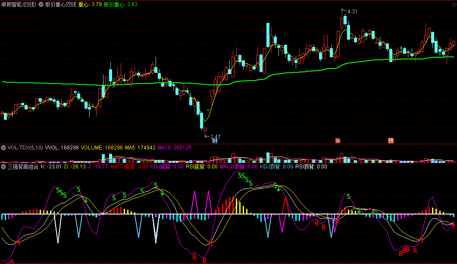Click the KDJ底背: 0.00 readout

(x=167, y=167)
